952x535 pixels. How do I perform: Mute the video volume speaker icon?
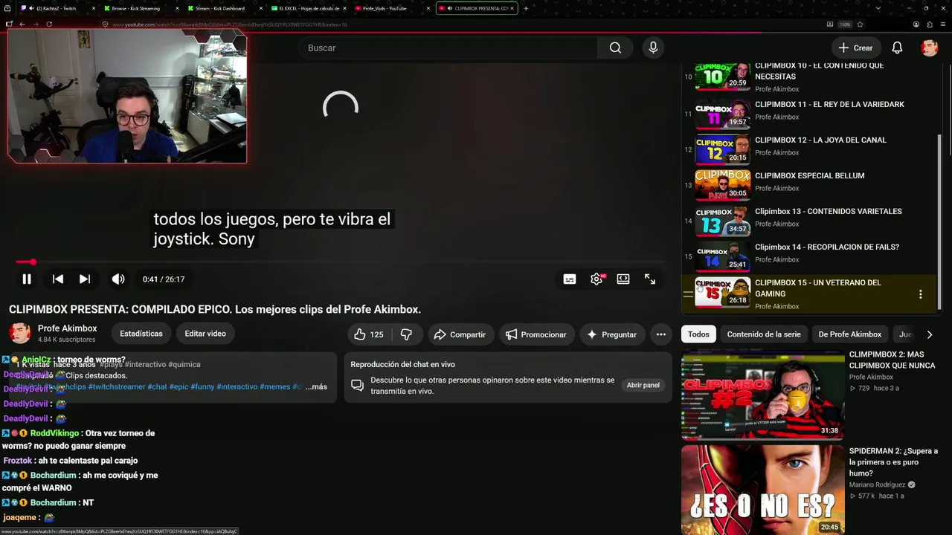coord(118,279)
